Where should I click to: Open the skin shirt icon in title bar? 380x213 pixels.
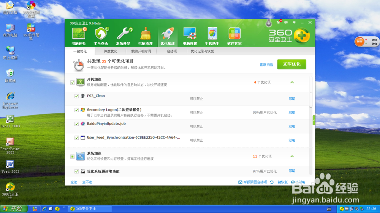pos(279,22)
